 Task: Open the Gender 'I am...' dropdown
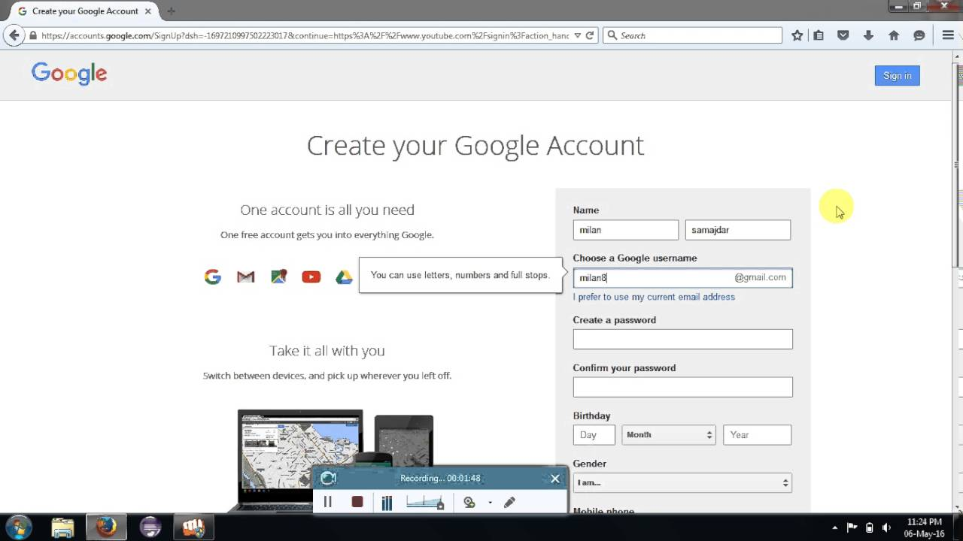click(682, 482)
